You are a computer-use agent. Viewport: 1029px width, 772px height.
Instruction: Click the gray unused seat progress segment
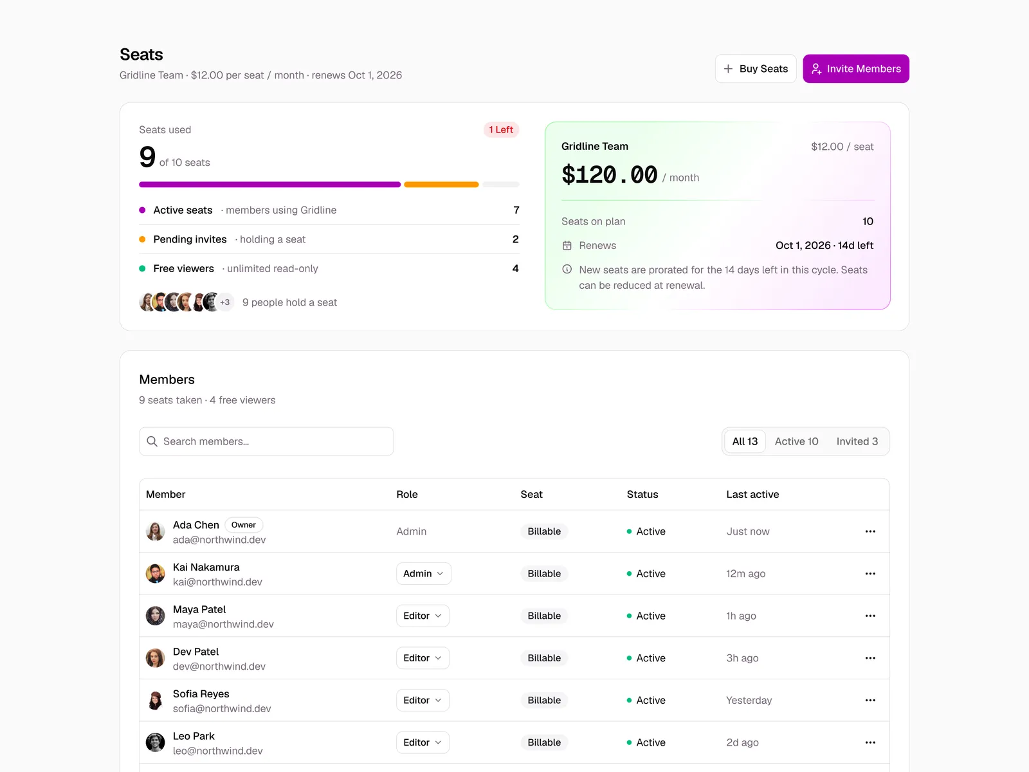pos(501,185)
